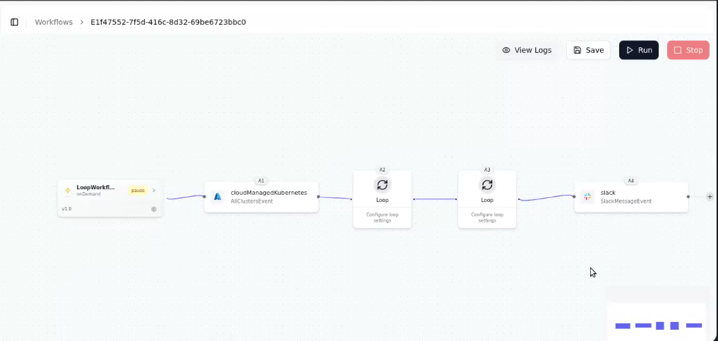Stop the workflow execution
718x341 pixels.
pyautogui.click(x=688, y=50)
